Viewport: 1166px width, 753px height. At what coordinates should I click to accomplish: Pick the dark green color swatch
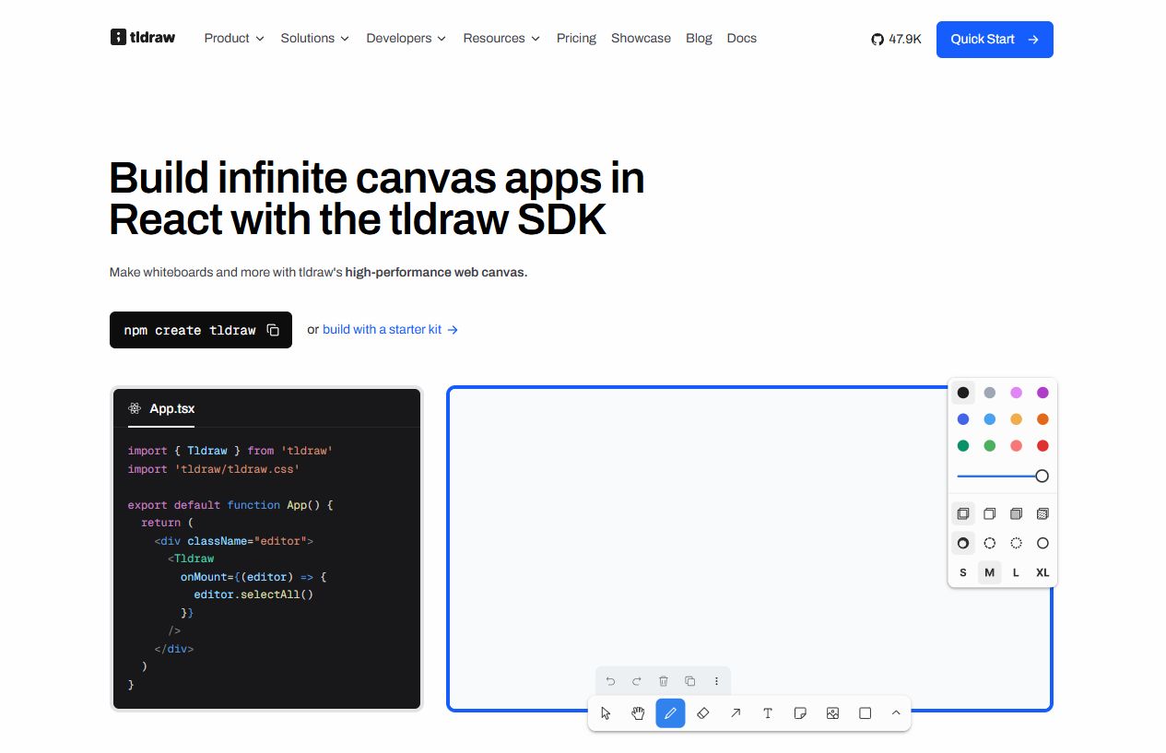coord(963,446)
